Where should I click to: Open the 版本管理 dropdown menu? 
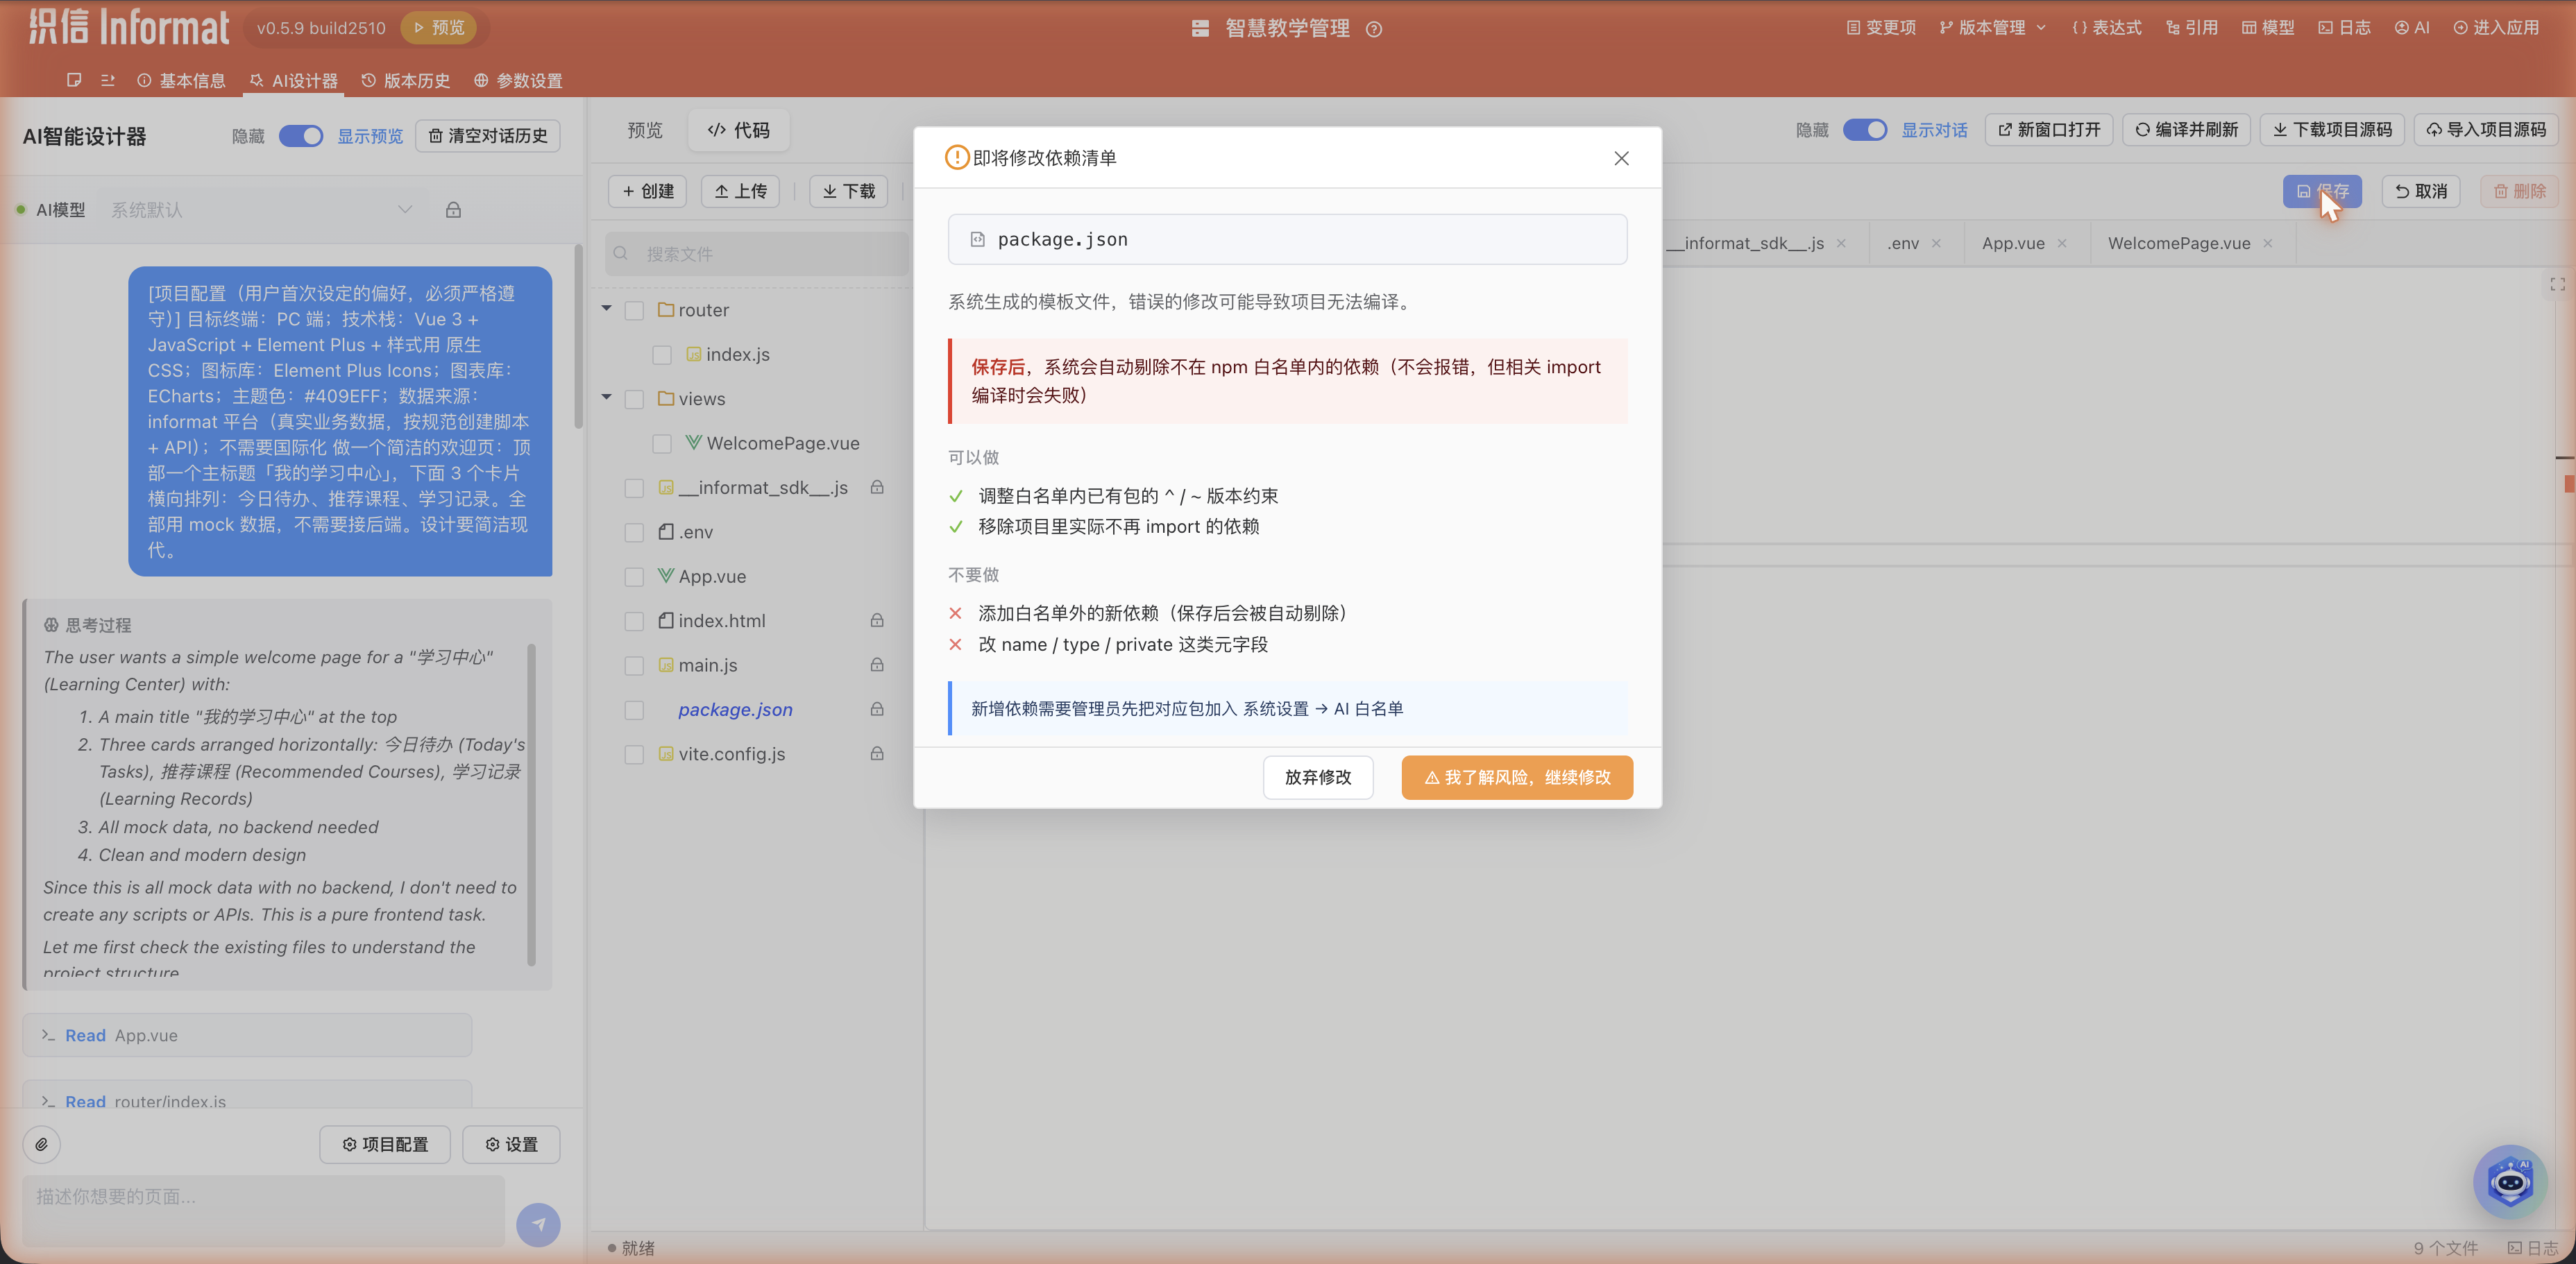point(1992,28)
